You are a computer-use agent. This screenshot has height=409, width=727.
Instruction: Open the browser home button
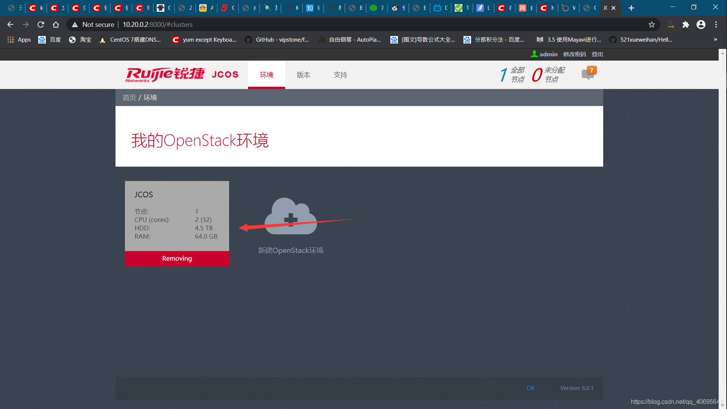[56, 25]
